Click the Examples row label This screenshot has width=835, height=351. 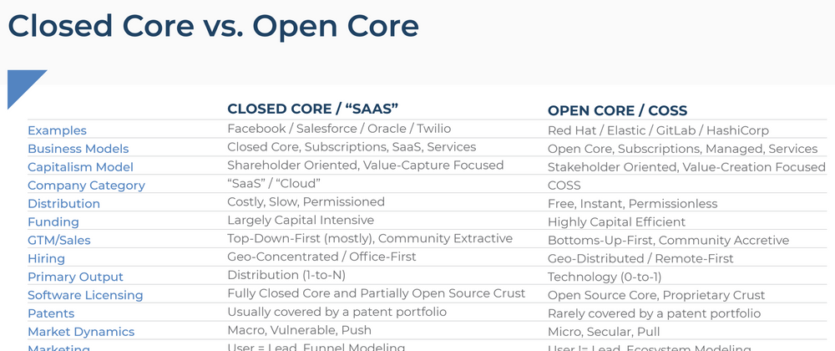57,130
